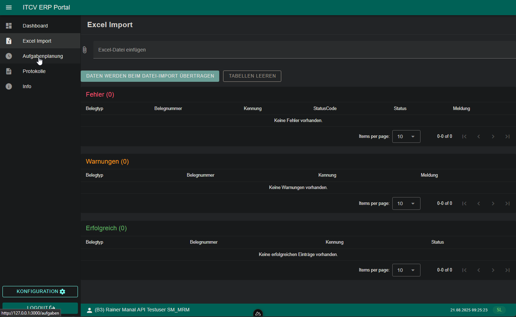The width and height of the screenshot is (516, 317).
Task: Open items per page dropdown under Warnungen
Action: pos(406,203)
